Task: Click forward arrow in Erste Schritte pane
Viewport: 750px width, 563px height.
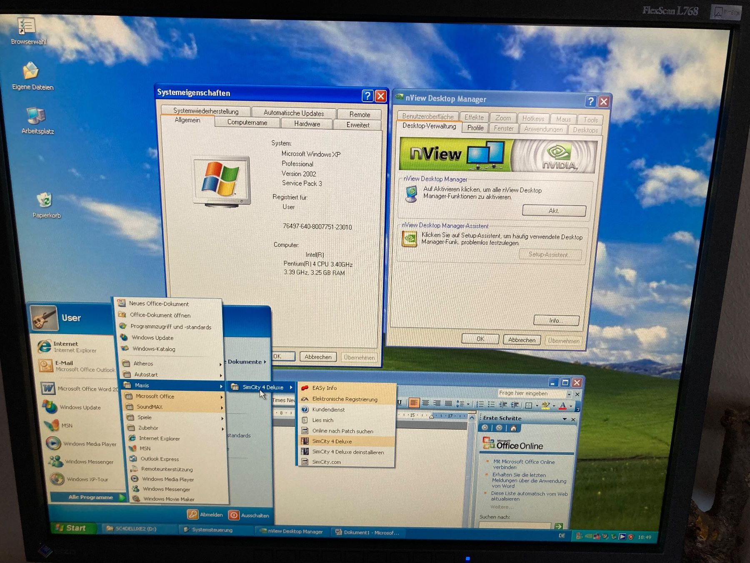Action: (499, 427)
